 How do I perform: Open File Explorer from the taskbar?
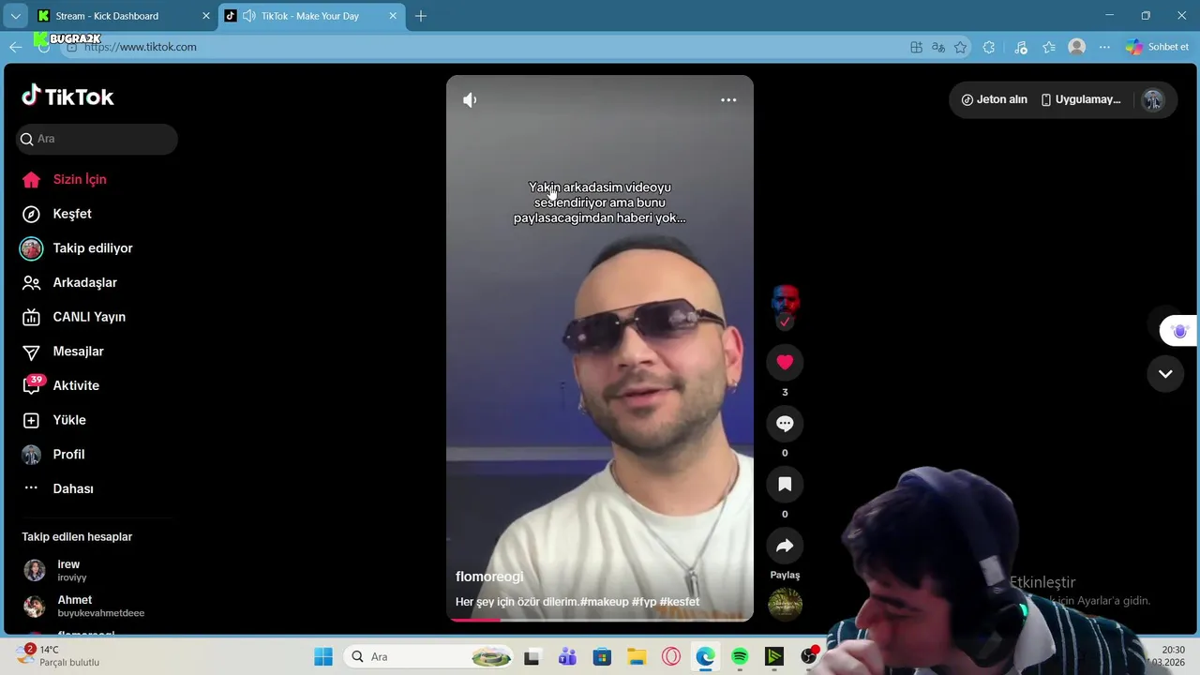point(637,656)
